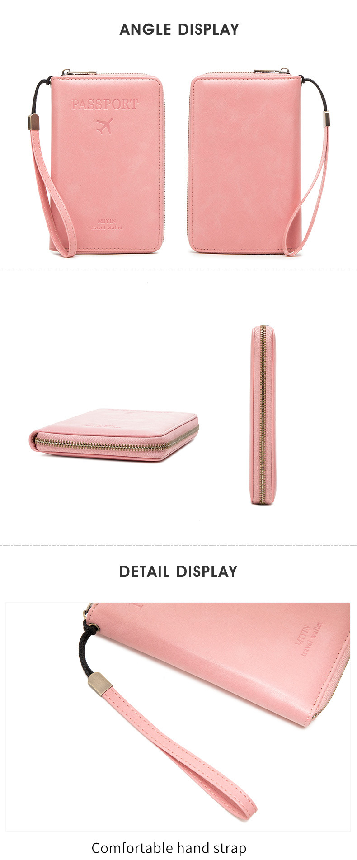
Task: Click the metal strap clasp on back wallet
Action: (x=326, y=118)
